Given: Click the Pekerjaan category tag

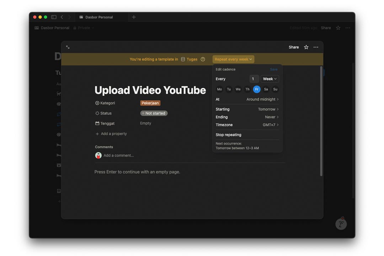Looking at the screenshot, I should pos(150,103).
